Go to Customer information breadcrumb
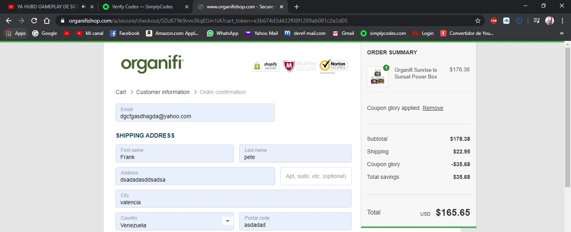Image resolution: width=571 pixels, height=232 pixels. click(163, 92)
